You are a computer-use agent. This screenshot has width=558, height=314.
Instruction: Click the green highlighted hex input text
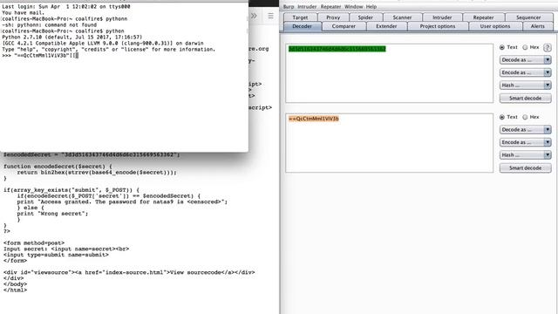point(337,49)
